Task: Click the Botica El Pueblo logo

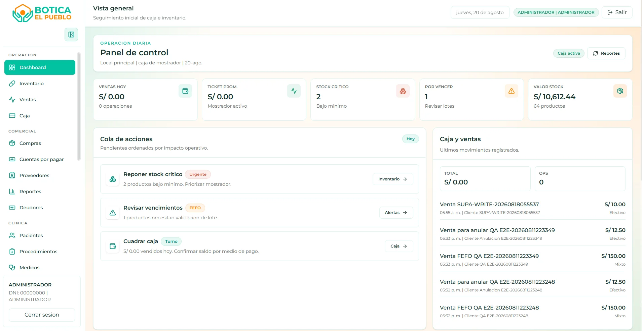Action: coord(42,13)
